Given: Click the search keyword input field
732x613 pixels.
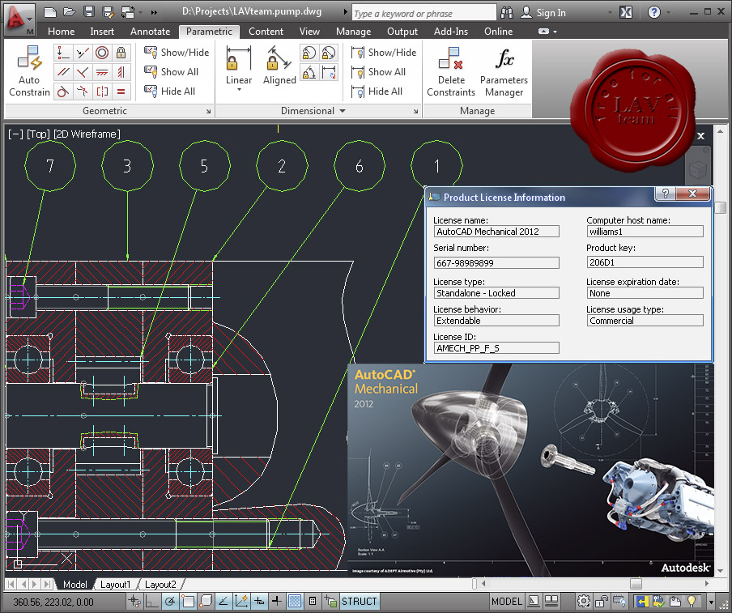Looking at the screenshot, I should pyautogui.click(x=423, y=14).
